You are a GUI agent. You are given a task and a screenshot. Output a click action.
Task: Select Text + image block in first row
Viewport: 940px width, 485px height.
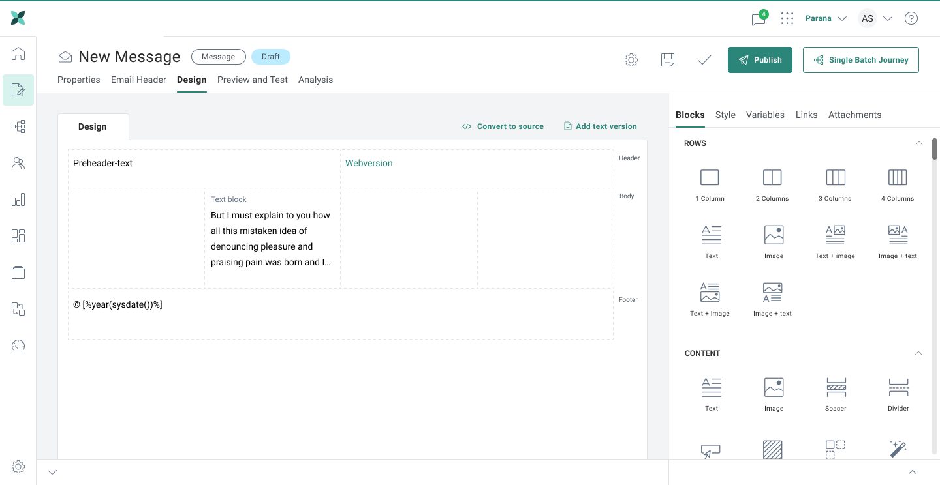coord(835,242)
